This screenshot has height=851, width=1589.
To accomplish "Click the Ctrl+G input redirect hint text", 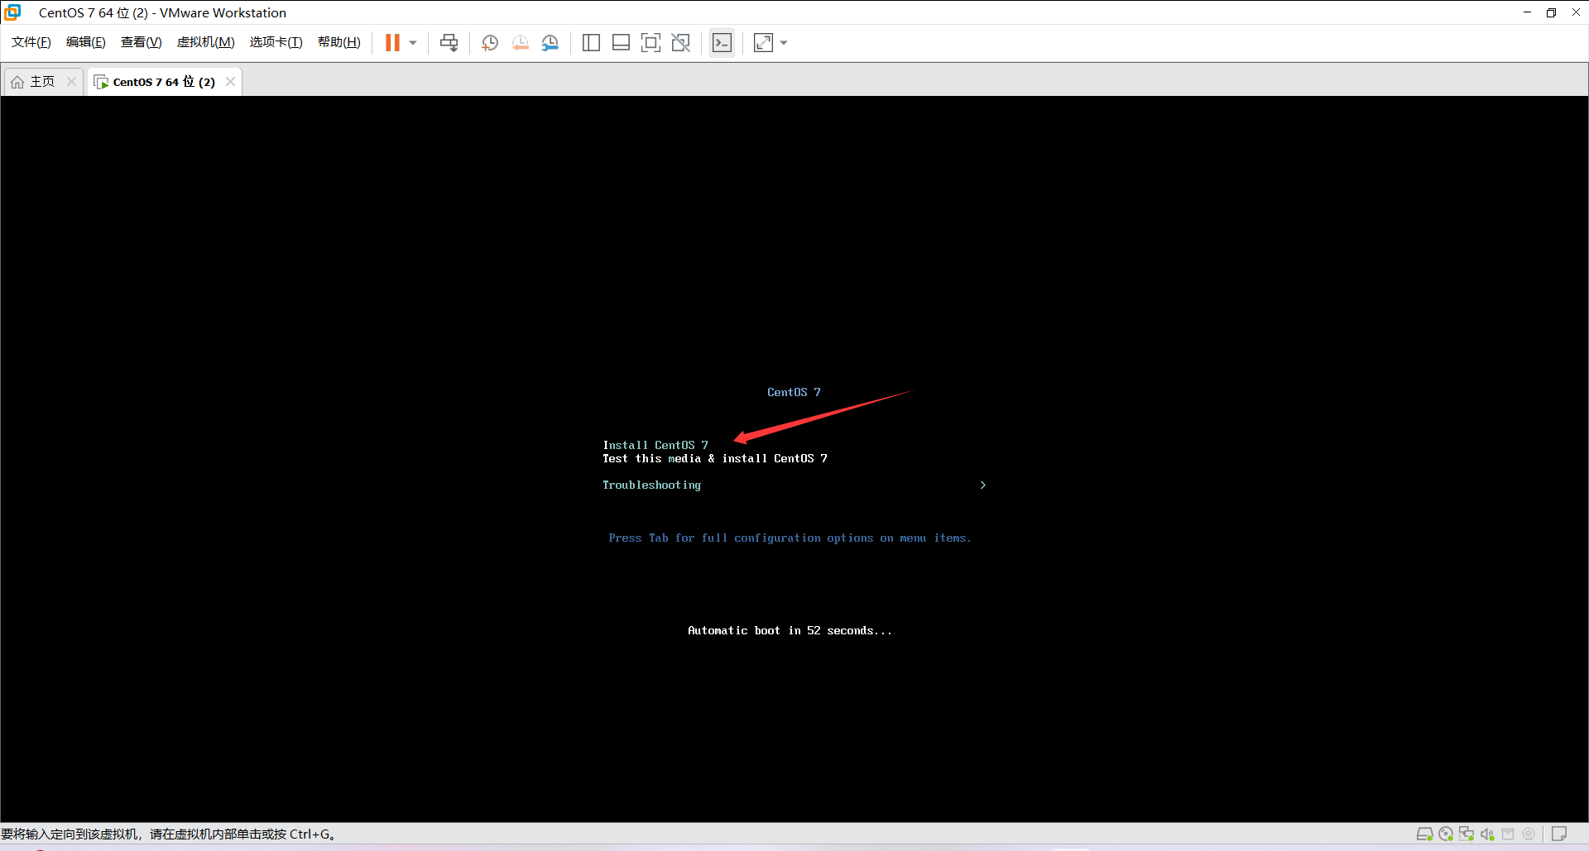I will (168, 834).
